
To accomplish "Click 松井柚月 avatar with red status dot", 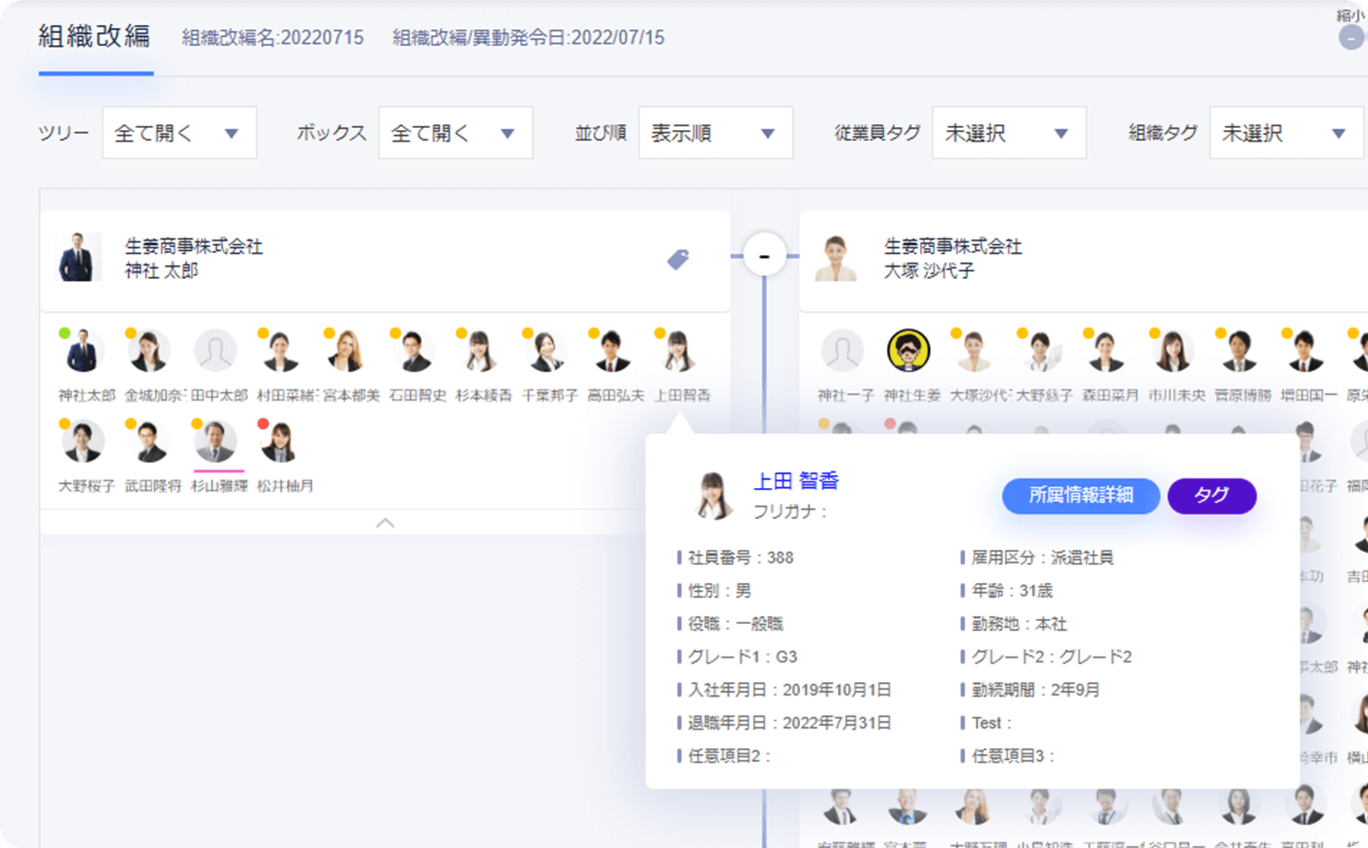I will (280, 442).
